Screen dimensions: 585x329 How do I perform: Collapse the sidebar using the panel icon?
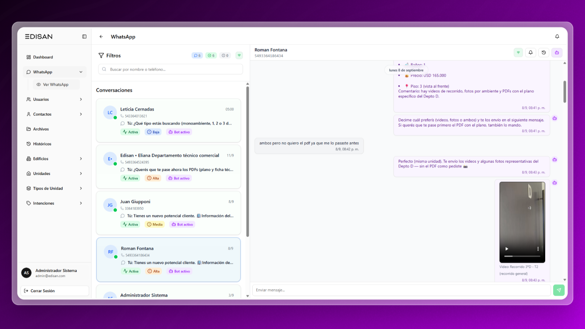[84, 37]
